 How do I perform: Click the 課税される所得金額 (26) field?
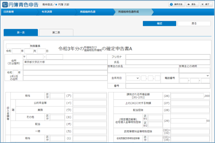click(187, 96)
